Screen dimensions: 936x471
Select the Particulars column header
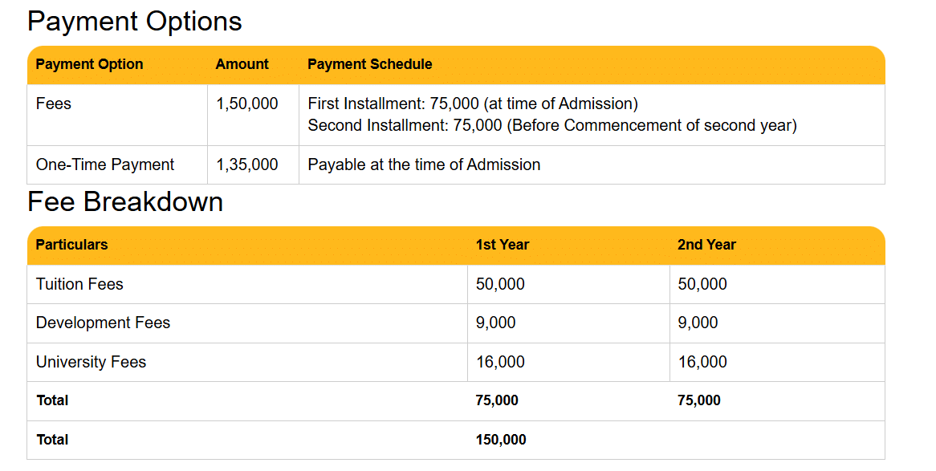click(71, 245)
